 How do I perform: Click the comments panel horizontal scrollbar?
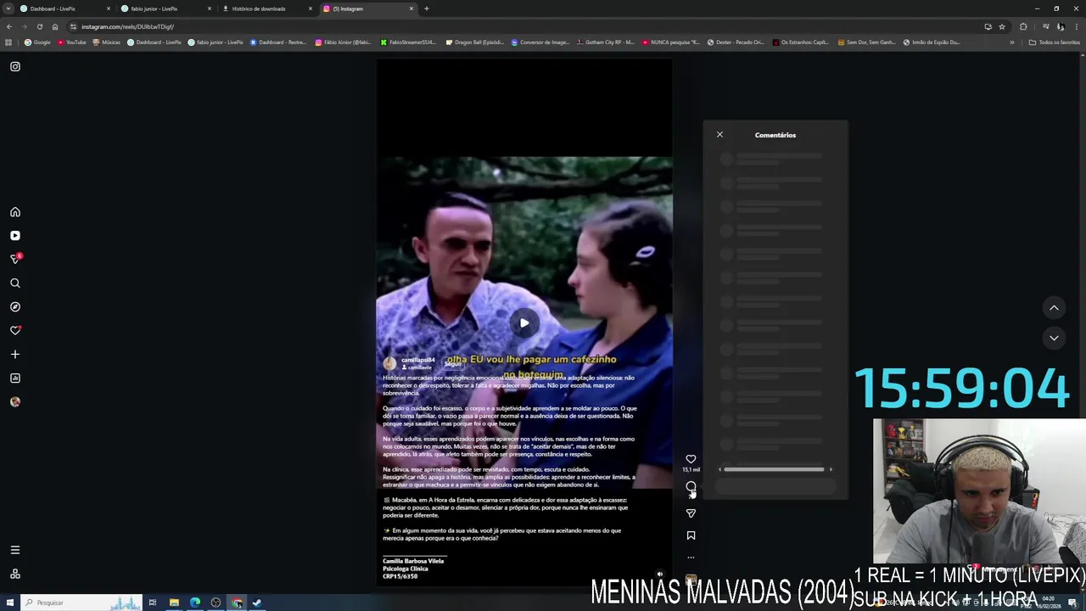774,469
